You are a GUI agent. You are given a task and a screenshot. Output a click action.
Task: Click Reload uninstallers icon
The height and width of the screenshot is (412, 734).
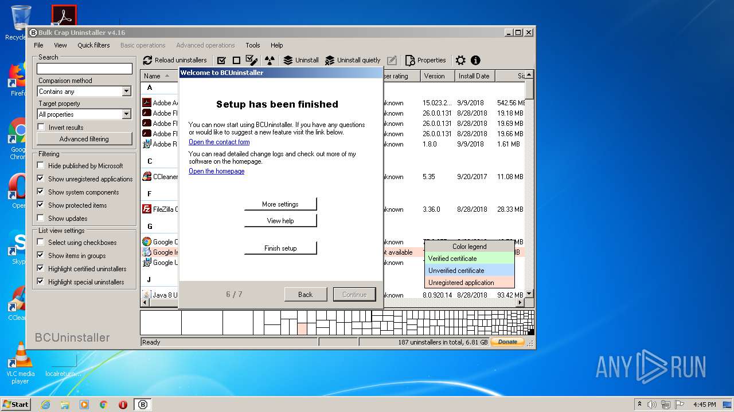[147, 60]
